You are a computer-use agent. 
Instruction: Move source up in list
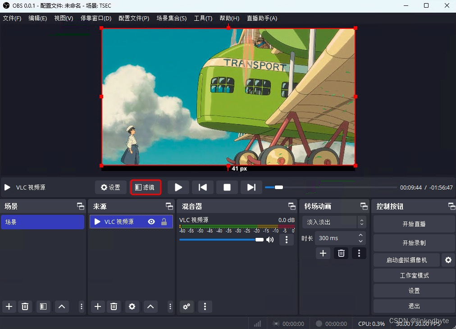[x=150, y=306]
